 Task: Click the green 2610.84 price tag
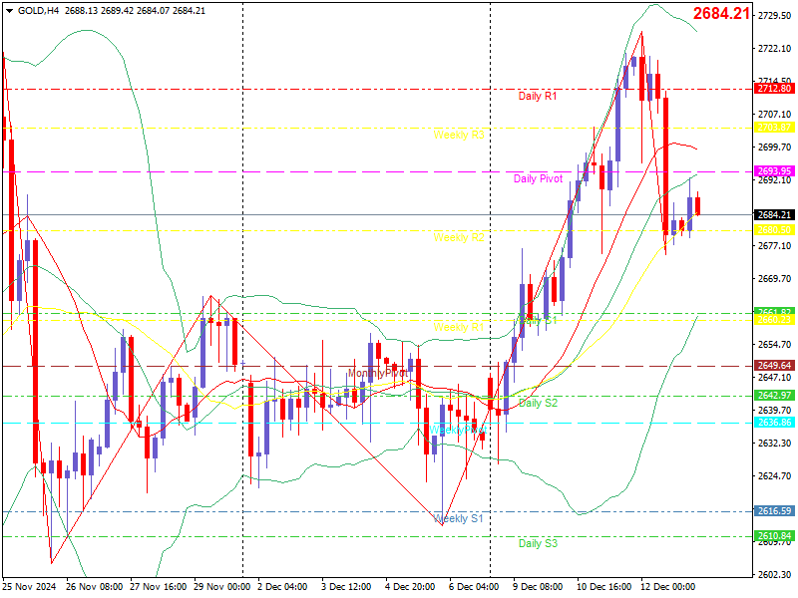point(774,536)
